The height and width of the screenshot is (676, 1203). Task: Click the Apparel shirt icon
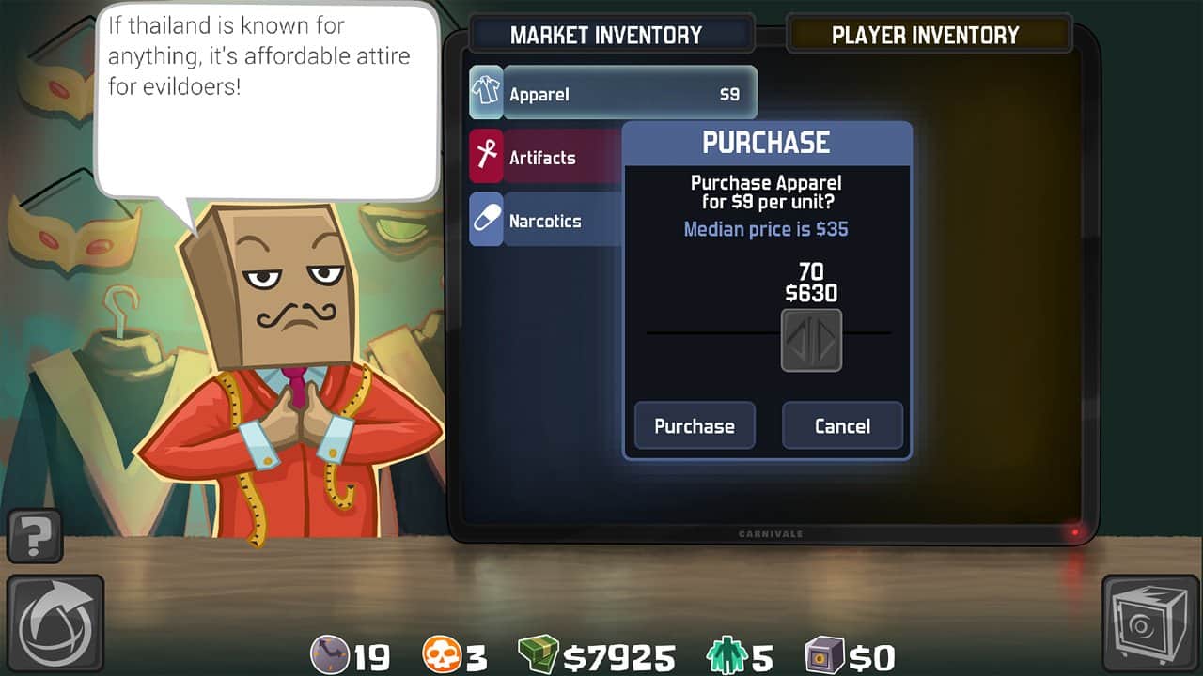(x=487, y=93)
